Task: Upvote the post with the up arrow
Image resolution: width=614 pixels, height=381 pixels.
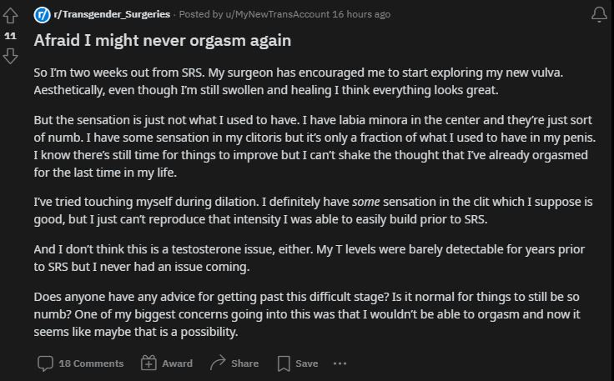Action: coord(10,16)
